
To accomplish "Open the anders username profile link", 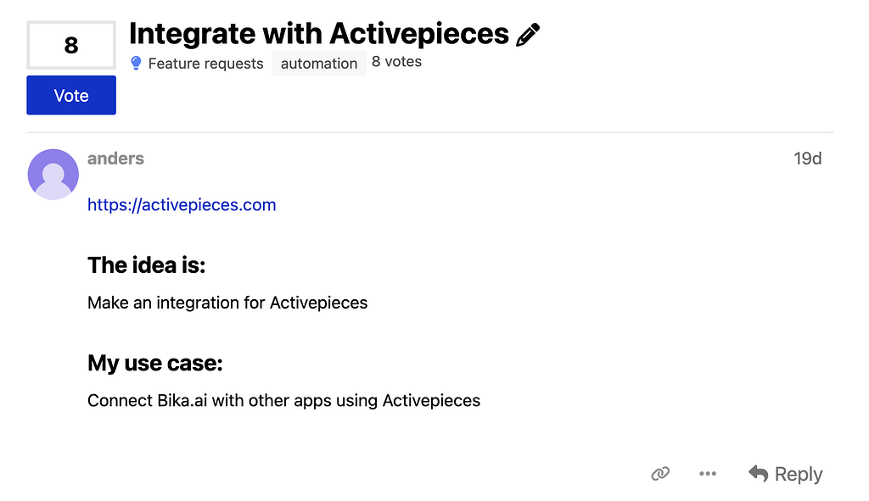I will [115, 159].
